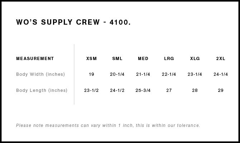Select the 2XL size header
240x143 pixels.
pyautogui.click(x=221, y=59)
